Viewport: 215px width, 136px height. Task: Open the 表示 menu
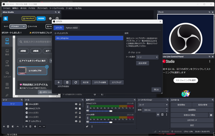23,8
